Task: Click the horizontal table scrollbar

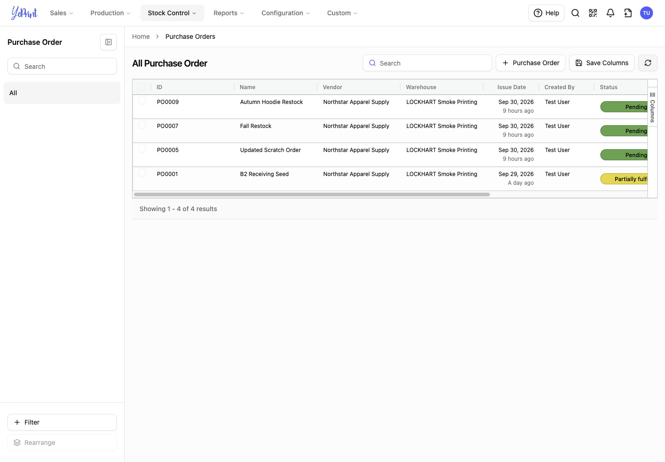Action: click(x=312, y=195)
